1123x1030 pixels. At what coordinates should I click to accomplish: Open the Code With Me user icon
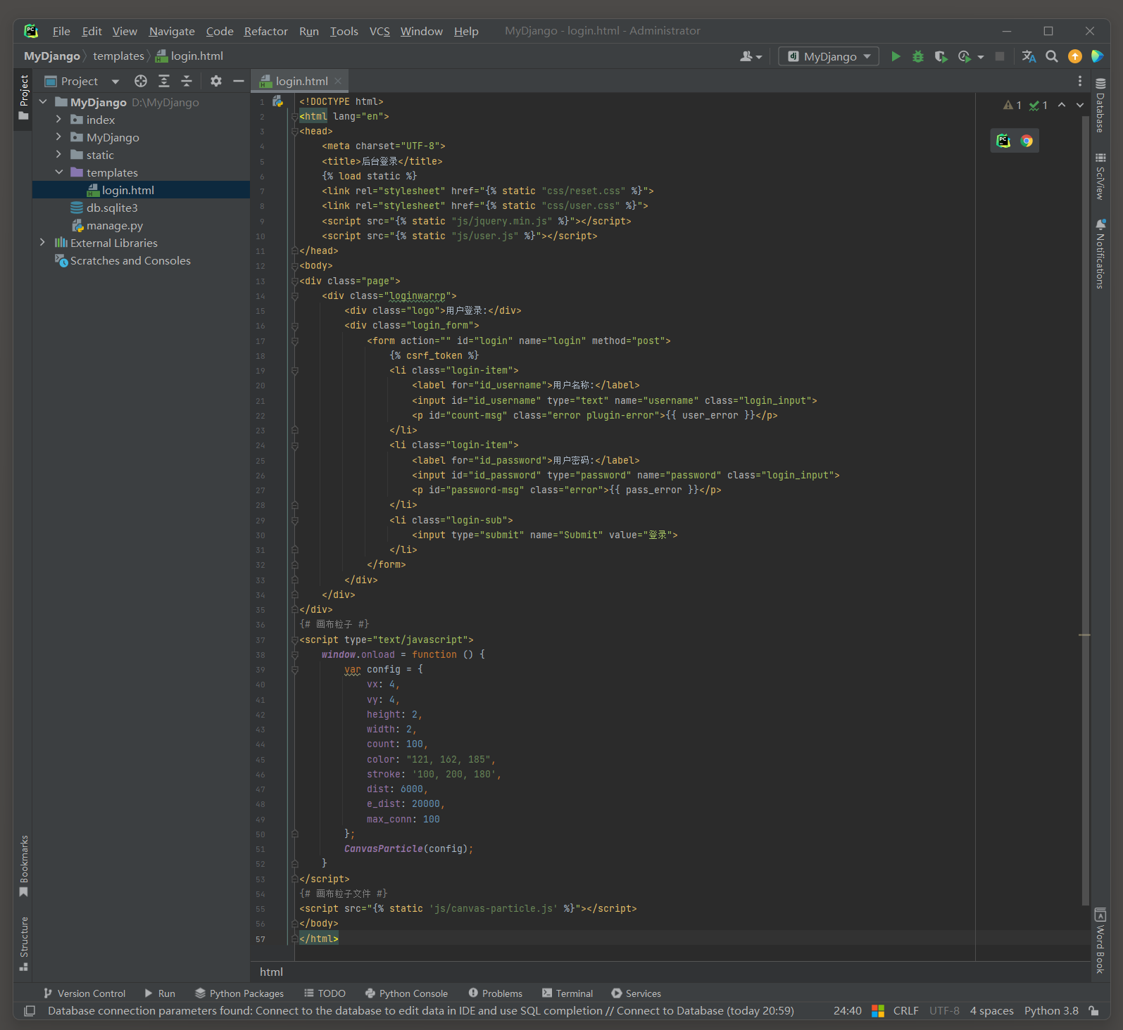point(751,56)
